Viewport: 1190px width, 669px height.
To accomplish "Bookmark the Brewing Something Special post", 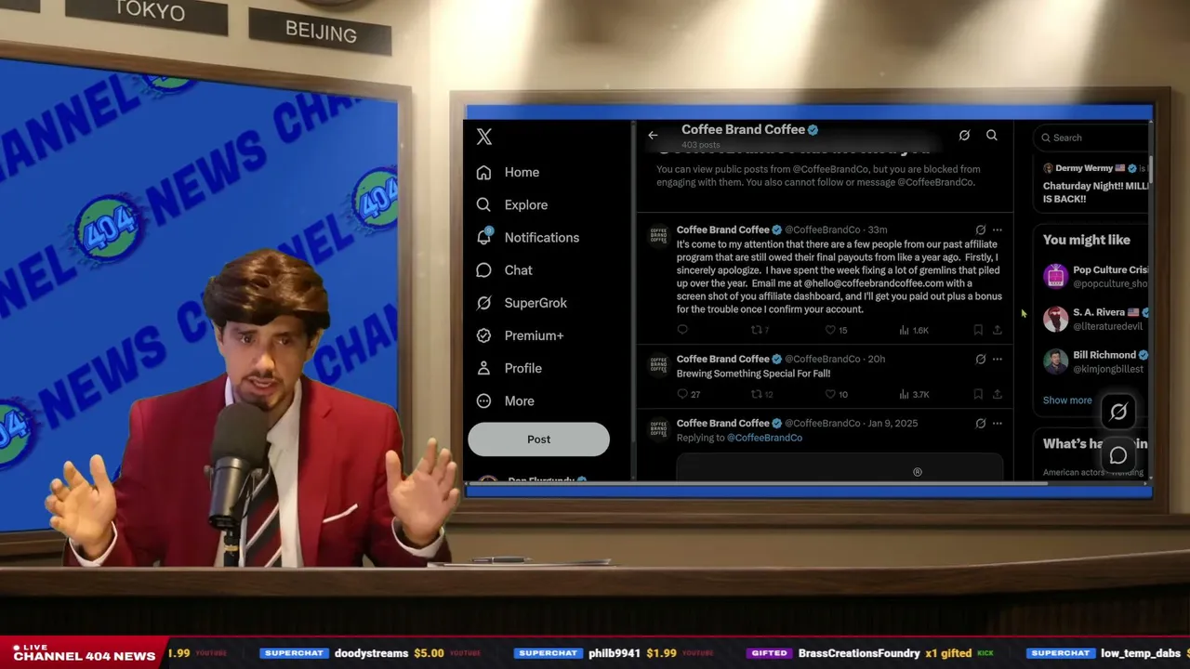I will [x=978, y=394].
